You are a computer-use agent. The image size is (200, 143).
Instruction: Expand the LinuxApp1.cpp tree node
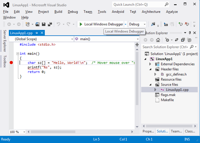click(x=155, y=90)
